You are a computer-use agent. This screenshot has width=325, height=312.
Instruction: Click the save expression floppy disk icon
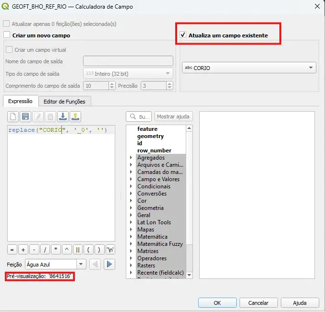pyautogui.click(x=26, y=116)
